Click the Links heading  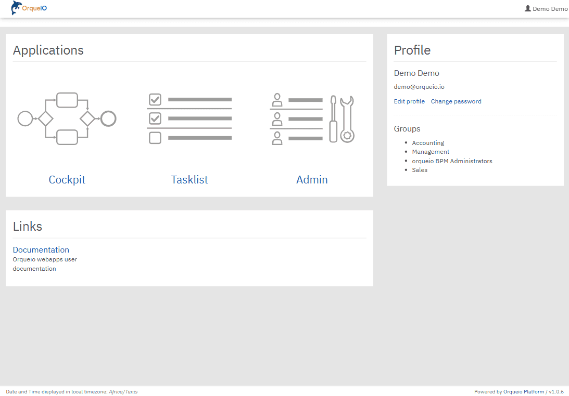[x=28, y=227]
